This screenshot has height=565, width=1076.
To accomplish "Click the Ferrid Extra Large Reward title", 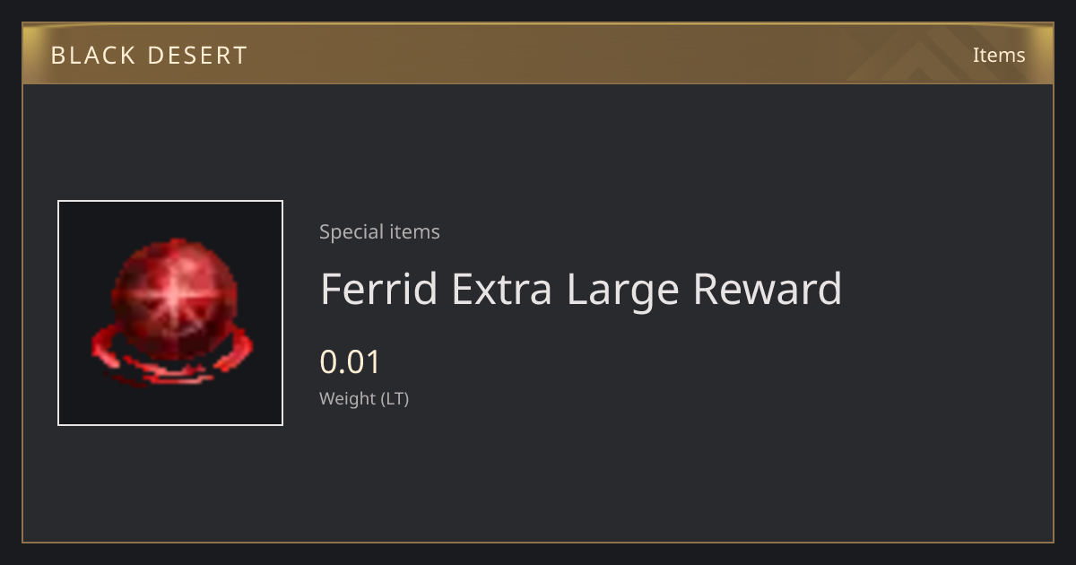I will 581,289.
